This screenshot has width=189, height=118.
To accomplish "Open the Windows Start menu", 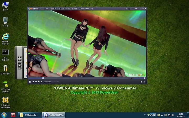I will pos(4,115).
